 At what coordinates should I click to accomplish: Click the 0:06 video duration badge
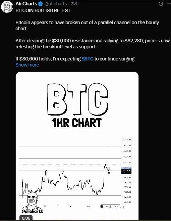click(26, 218)
